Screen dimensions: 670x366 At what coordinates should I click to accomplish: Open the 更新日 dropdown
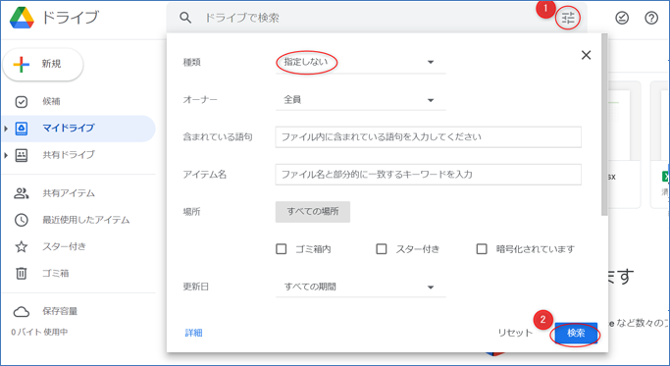point(361,287)
